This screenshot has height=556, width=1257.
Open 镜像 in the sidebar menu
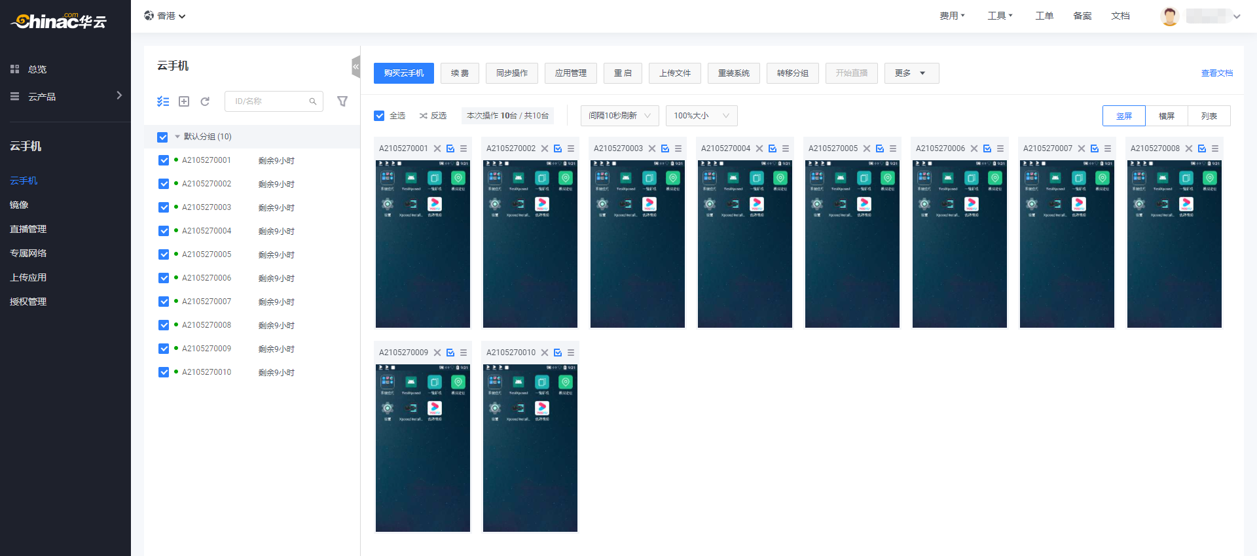19,205
